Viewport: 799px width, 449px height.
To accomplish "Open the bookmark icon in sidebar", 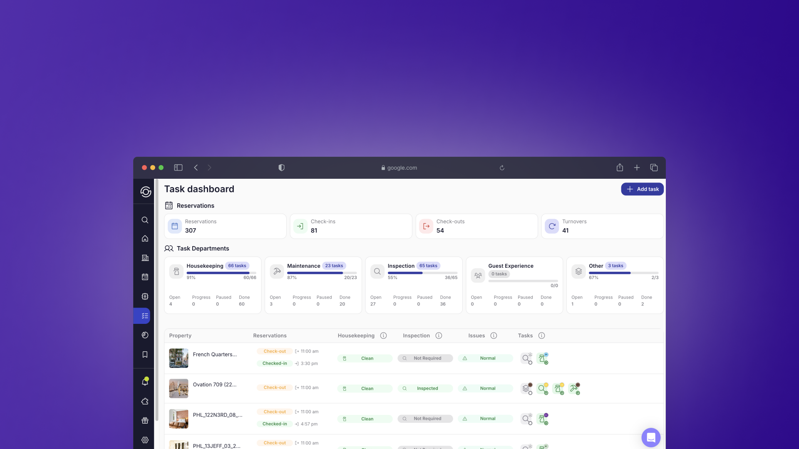I will coord(145,355).
